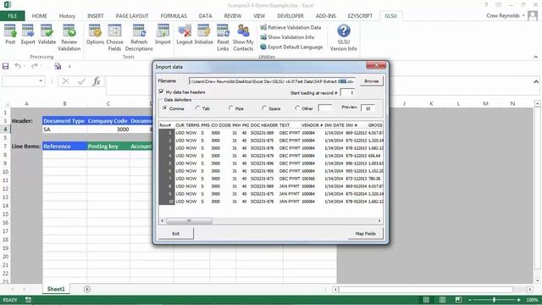Select the Space delimiter radio button
The image size is (542, 305).
click(x=264, y=108)
